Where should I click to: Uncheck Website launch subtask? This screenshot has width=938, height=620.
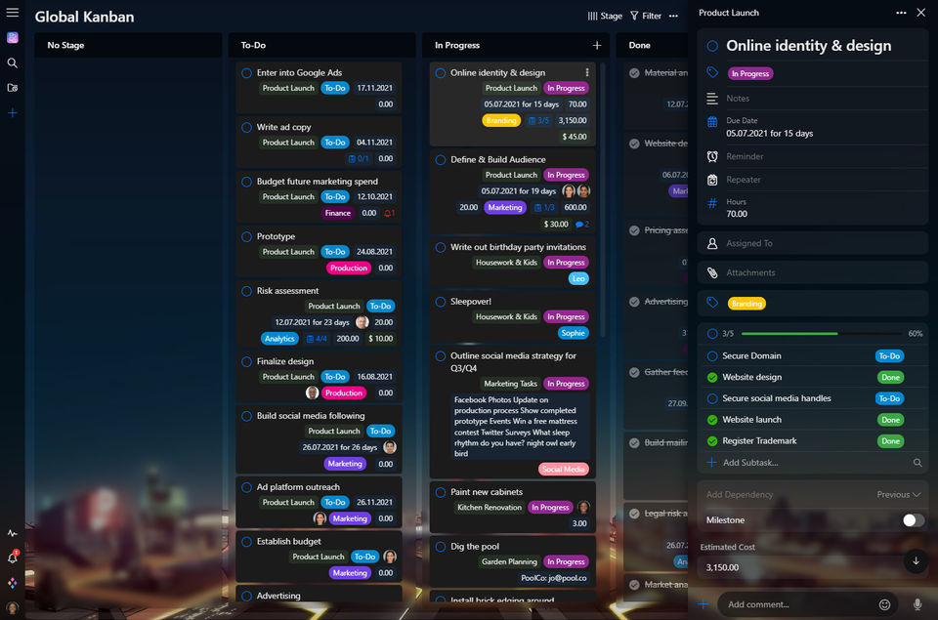coord(712,420)
